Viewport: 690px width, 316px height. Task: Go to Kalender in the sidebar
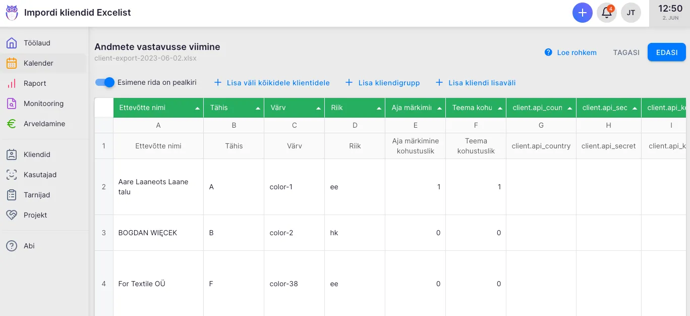pyautogui.click(x=38, y=63)
